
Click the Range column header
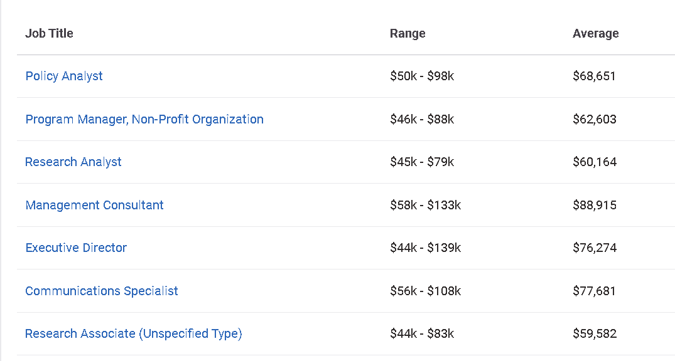tap(408, 33)
